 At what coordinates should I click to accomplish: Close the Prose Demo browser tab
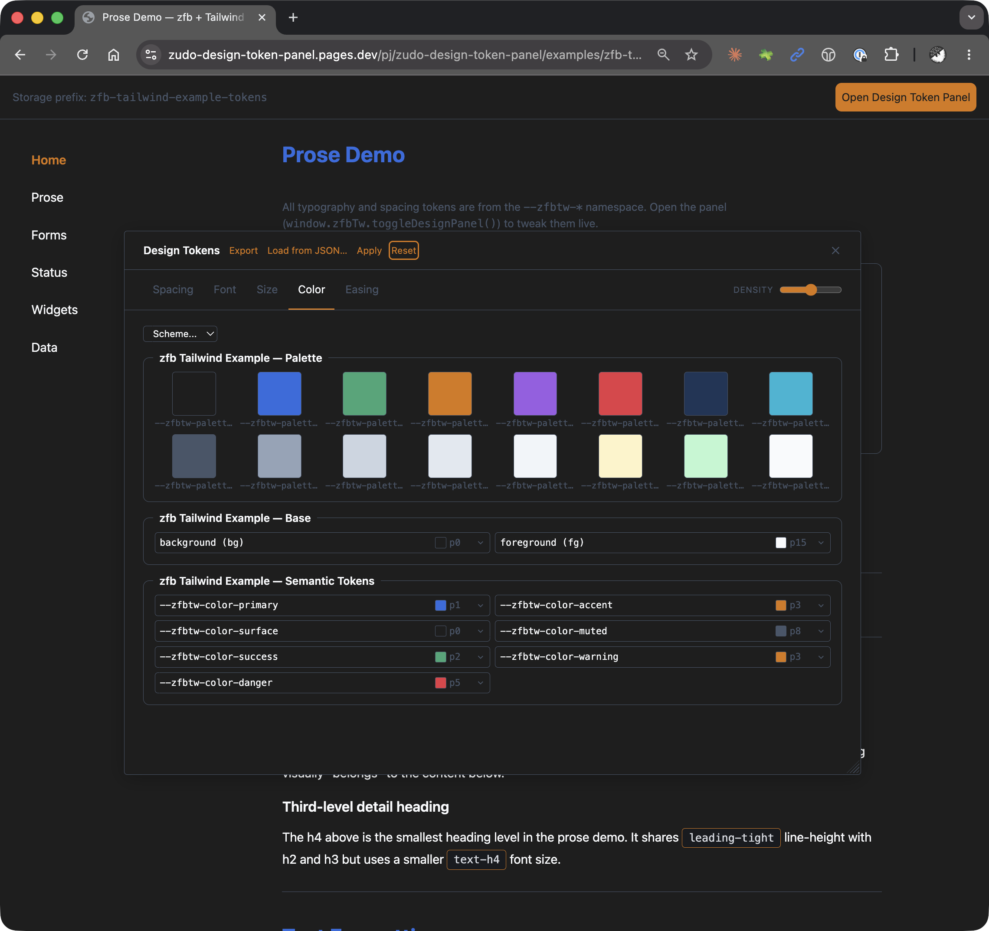[262, 17]
